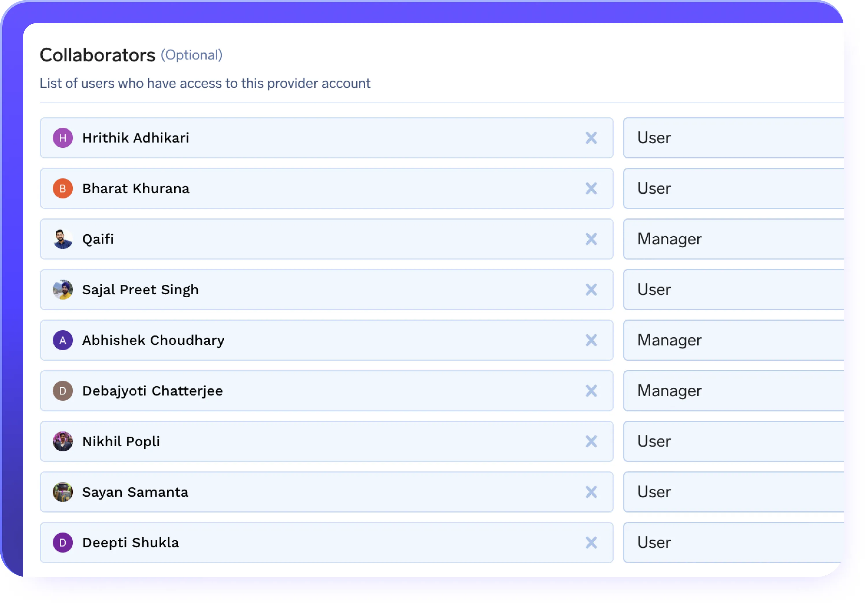Click Bharat Khurana's orange avatar
This screenshot has height=606, width=867.
coord(62,188)
